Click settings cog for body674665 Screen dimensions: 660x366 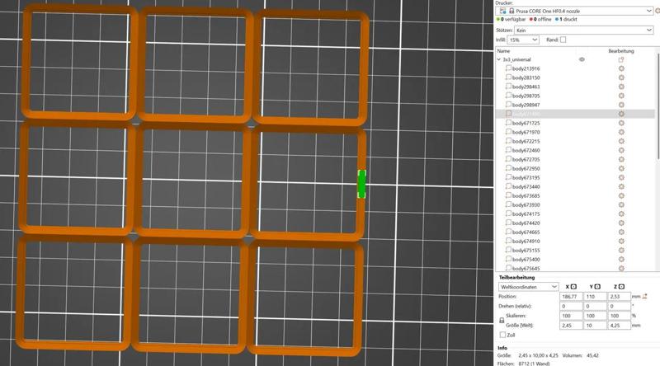(x=621, y=232)
